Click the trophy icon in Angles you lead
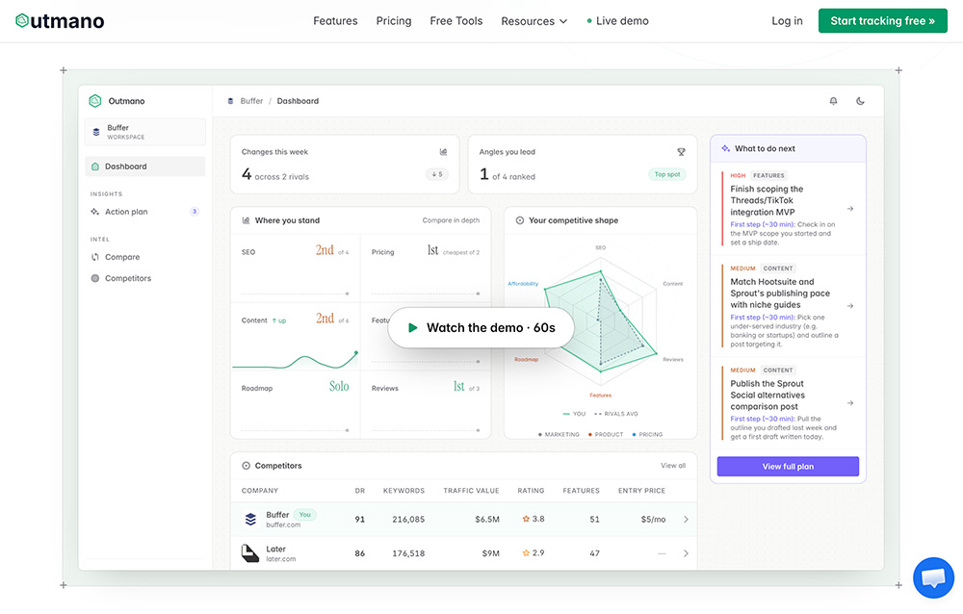The height and width of the screenshot is (614, 963). [x=681, y=152]
